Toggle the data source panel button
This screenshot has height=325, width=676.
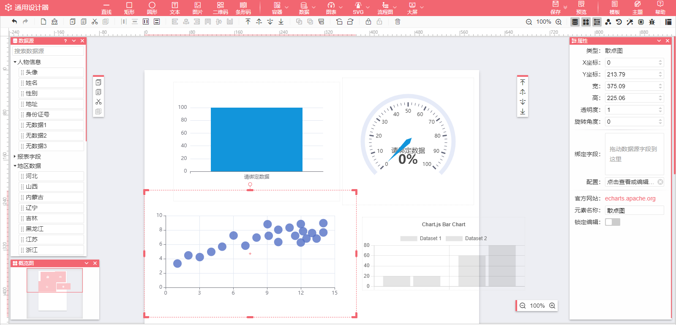coord(575,22)
